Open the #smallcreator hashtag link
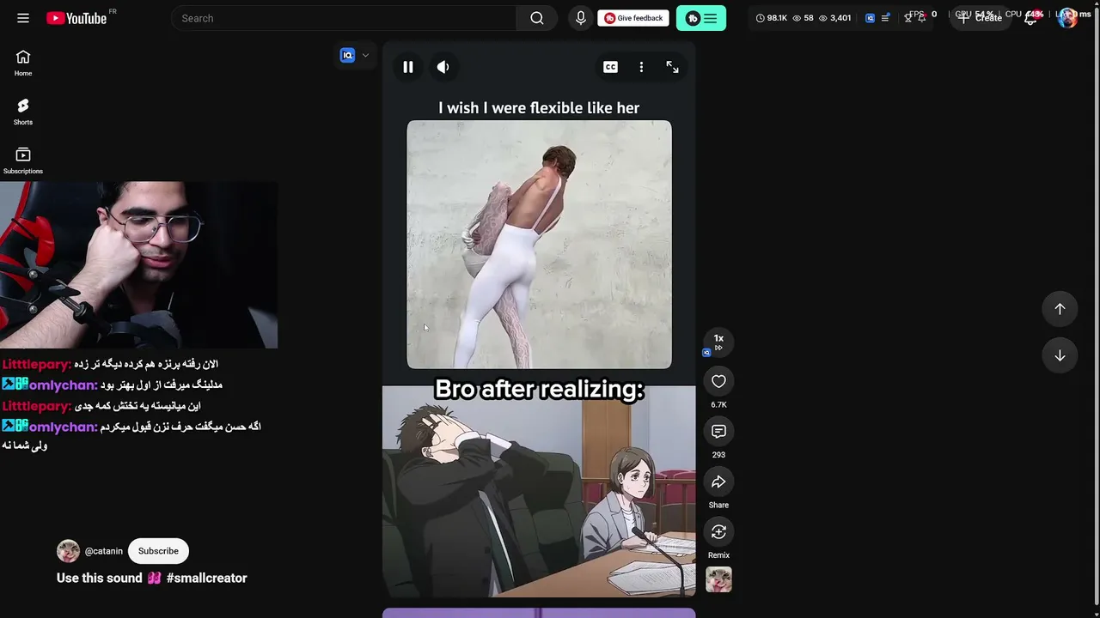The image size is (1100, 618). pyautogui.click(x=206, y=579)
